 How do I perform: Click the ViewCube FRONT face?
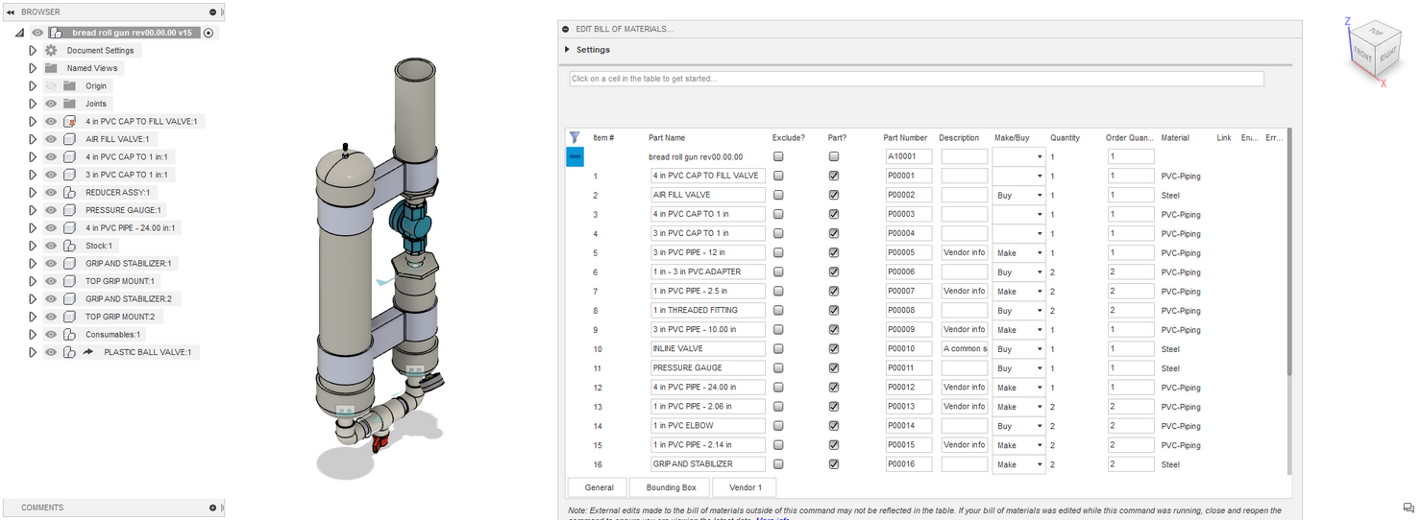(x=1362, y=53)
